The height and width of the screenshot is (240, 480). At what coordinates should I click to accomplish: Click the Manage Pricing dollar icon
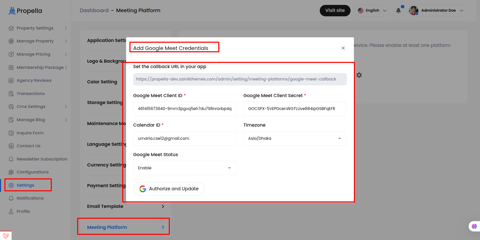[x=11, y=54]
